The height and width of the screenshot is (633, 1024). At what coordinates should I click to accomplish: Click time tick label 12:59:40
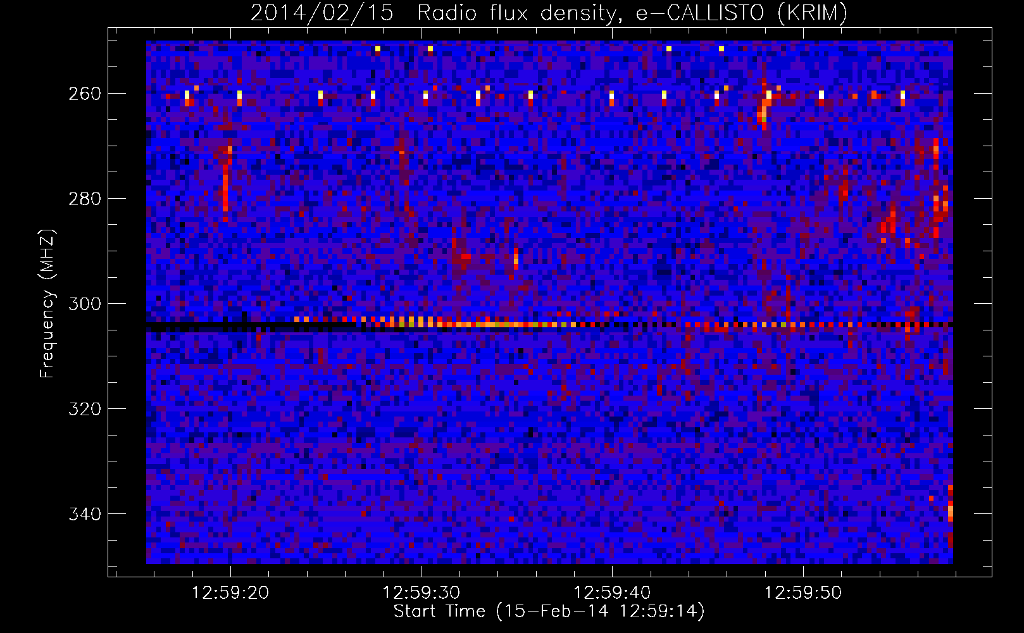612,593
